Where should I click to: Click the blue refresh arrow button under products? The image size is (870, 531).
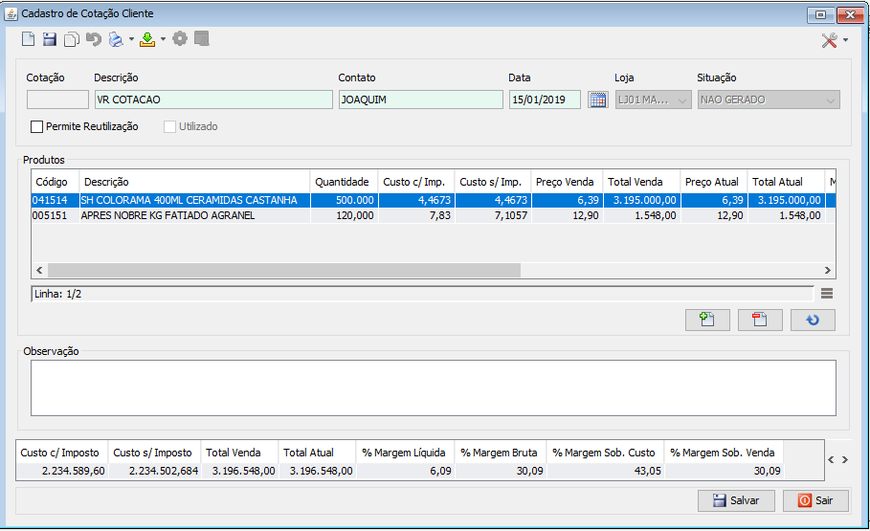tap(813, 320)
